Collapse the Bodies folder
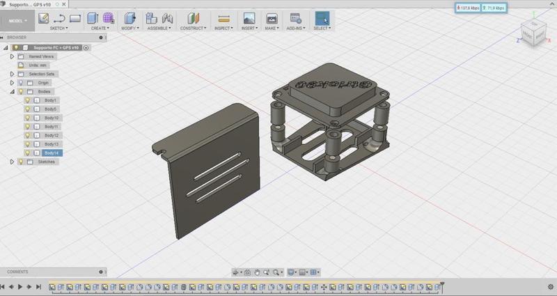 click(13, 91)
